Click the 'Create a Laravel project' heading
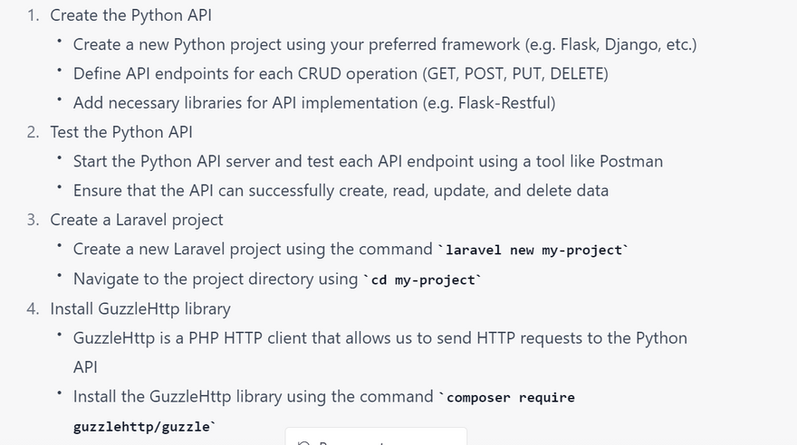The width and height of the screenshot is (797, 445). point(136,220)
